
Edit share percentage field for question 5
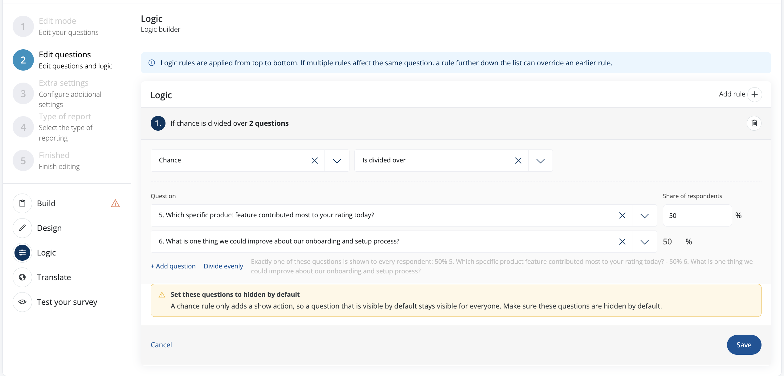[697, 215]
